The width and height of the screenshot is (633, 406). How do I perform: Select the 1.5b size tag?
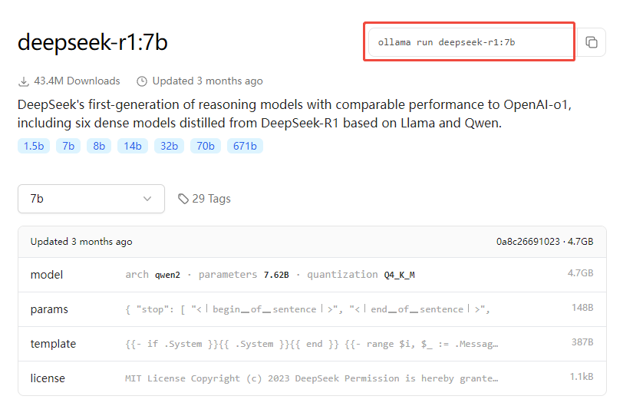[34, 146]
